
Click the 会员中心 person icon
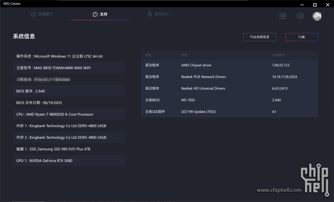pos(150,14)
